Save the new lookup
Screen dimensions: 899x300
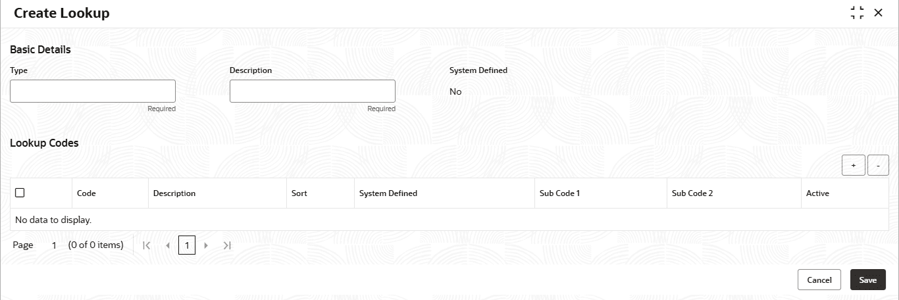click(x=867, y=280)
